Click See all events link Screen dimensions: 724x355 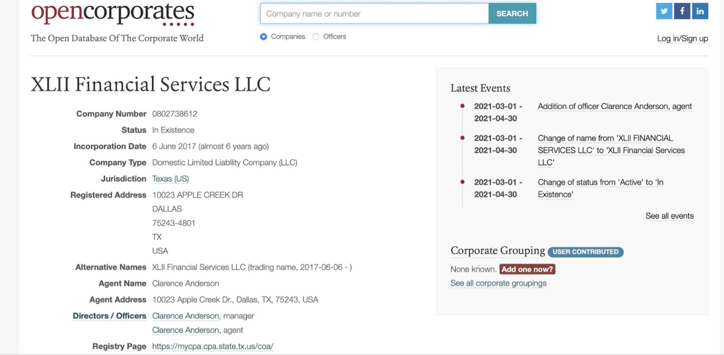(x=669, y=216)
